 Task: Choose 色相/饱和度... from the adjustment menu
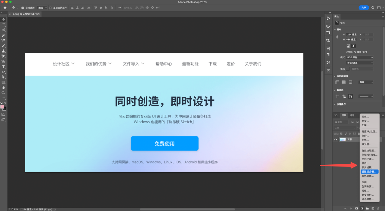[370, 155]
